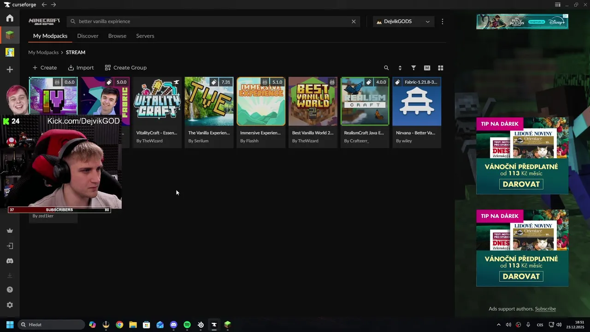The height and width of the screenshot is (332, 590).
Task: Click the RealismCraft Java E... title
Action: [364, 133]
